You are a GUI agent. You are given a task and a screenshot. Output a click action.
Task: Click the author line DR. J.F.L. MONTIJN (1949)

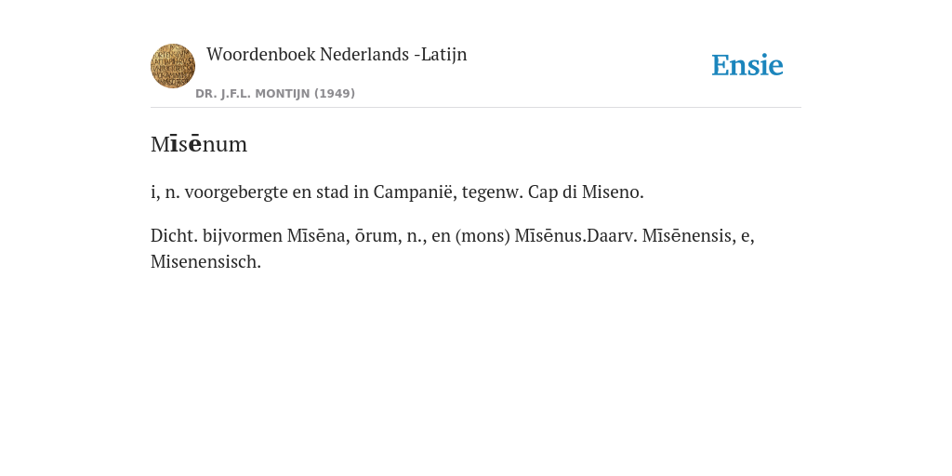point(275,94)
